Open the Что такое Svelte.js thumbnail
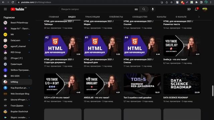 tap(182, 46)
